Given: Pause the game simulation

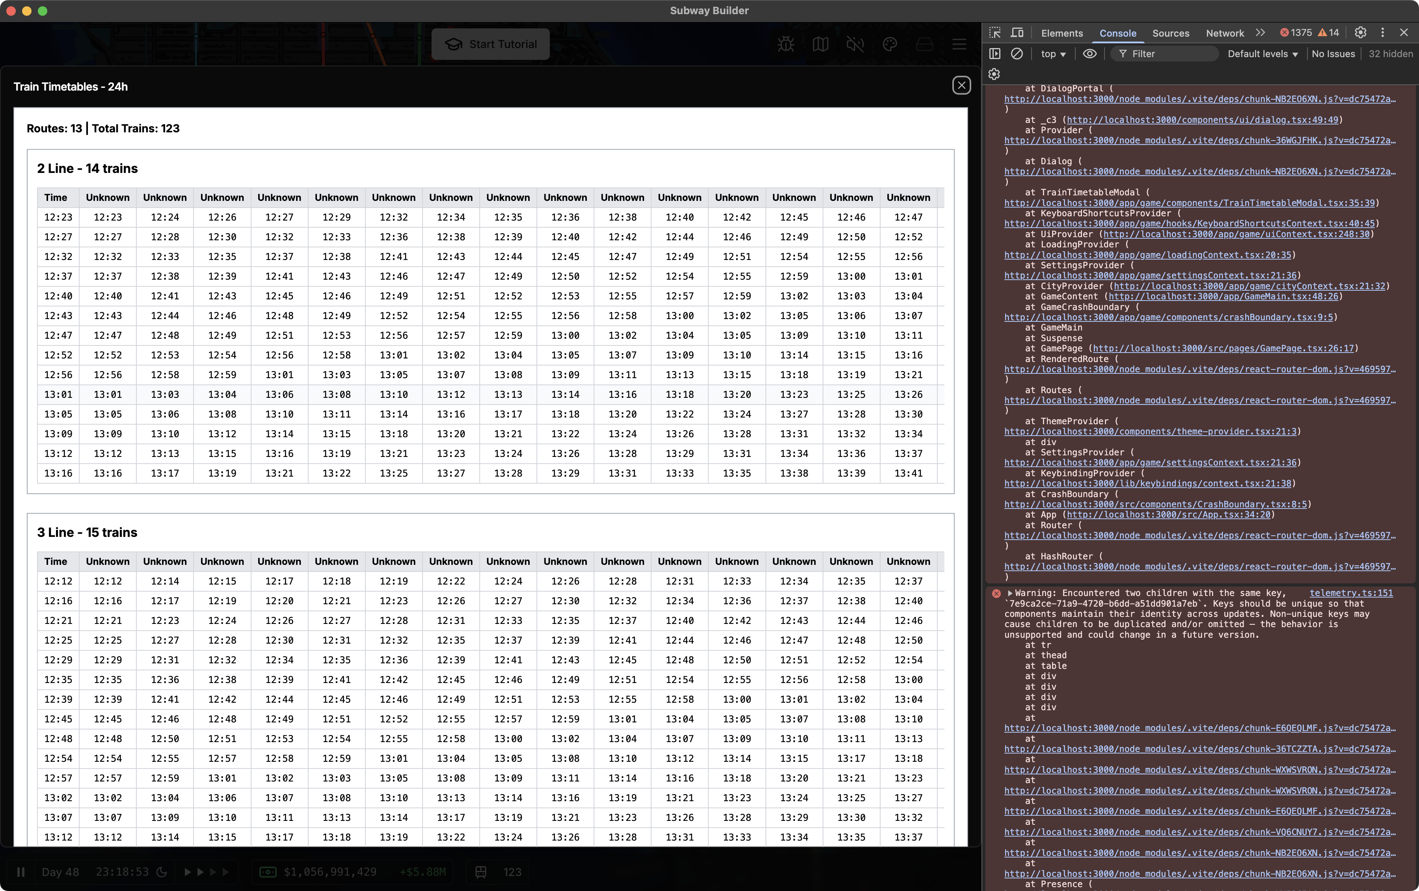Looking at the screenshot, I should click(21, 872).
